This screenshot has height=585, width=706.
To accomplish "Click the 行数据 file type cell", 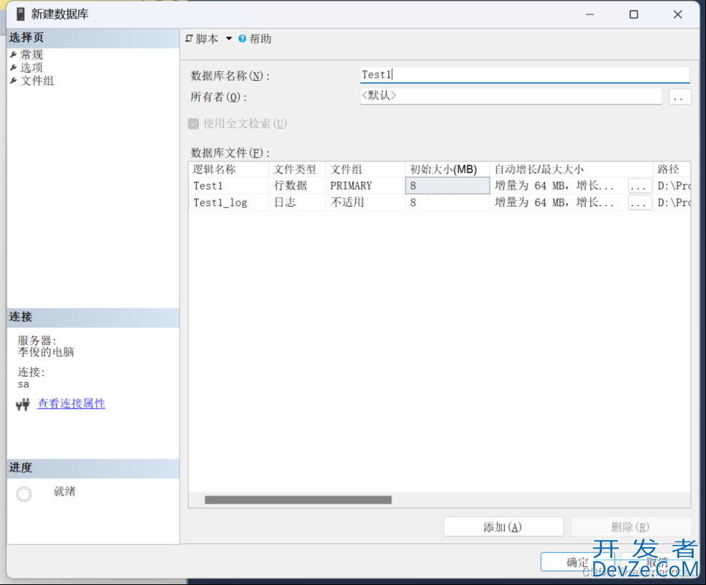I will (297, 186).
